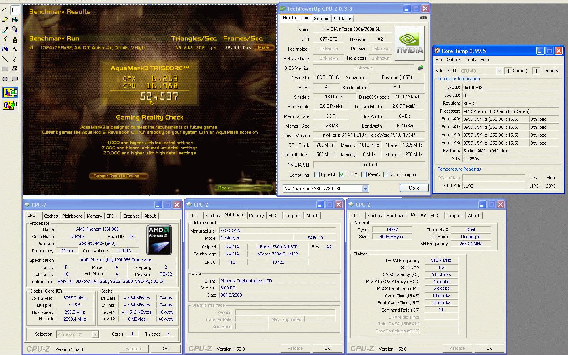The width and height of the screenshot is (568, 355).
Task: Click OK in the left CPU-Z window
Action: click(x=165, y=349)
